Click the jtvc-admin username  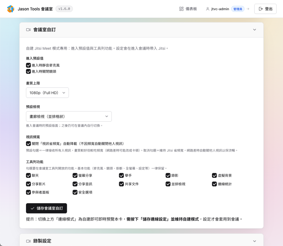click(220, 9)
